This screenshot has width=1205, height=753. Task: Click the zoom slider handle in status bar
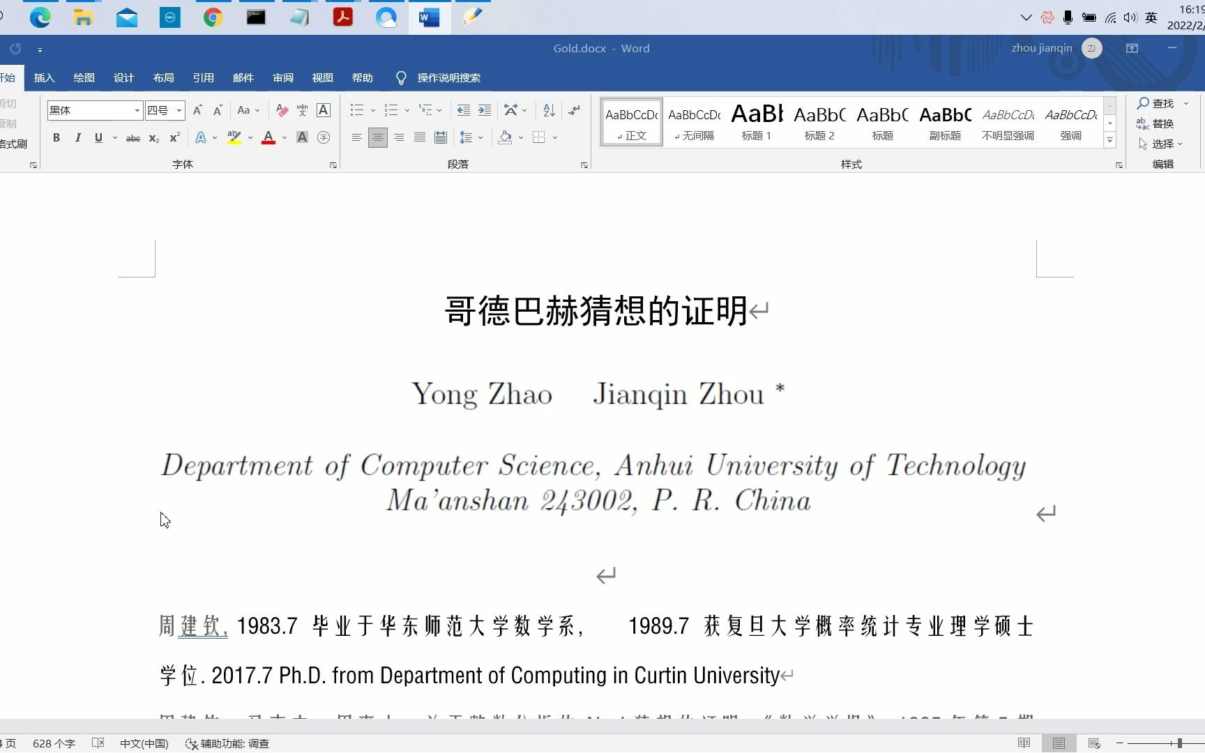(1179, 743)
